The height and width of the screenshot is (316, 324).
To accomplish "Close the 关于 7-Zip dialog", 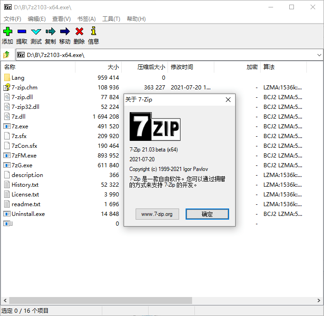I will [228, 100].
